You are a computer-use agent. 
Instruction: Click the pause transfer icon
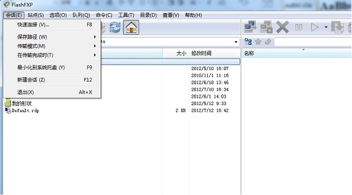[299, 27]
